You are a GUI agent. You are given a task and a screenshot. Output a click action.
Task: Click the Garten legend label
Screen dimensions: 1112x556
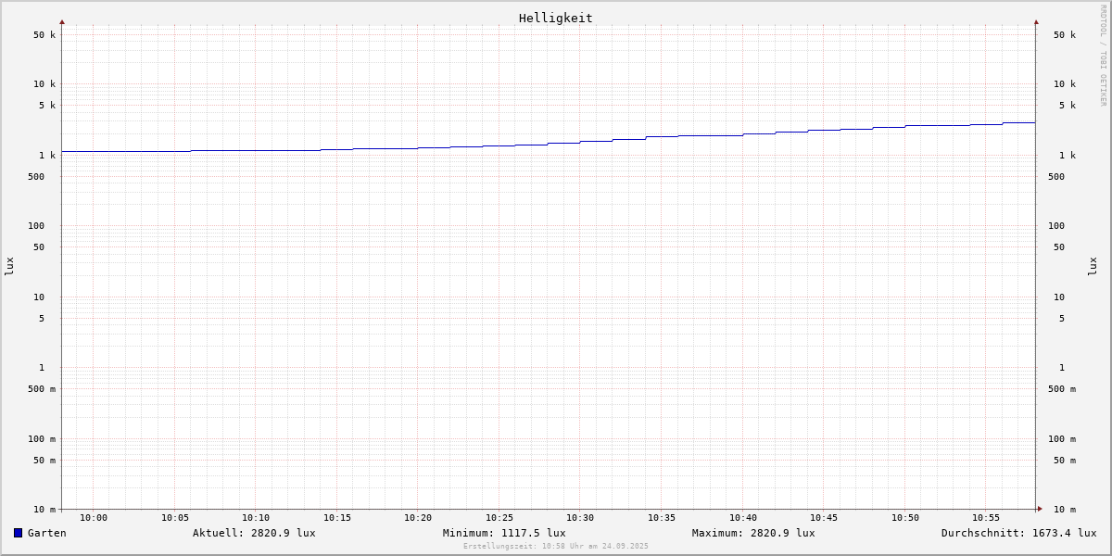47,533
